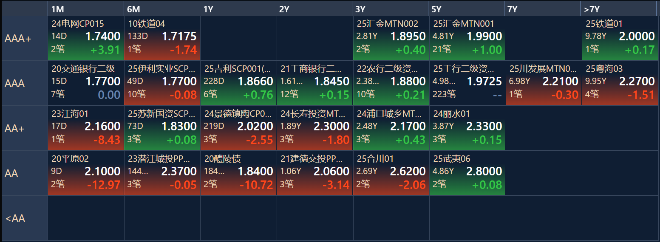The height and width of the screenshot is (242, 660).
Task: Open the 25伊利实业SCP bond cell
Action: [x=162, y=83]
